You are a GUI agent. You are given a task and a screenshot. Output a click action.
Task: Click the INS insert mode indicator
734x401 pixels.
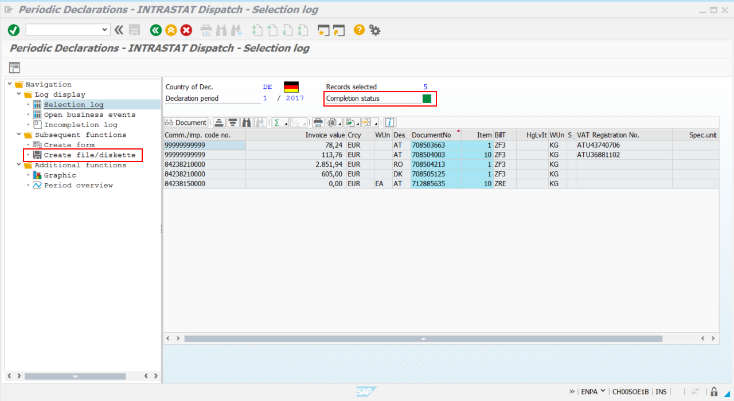[661, 392]
